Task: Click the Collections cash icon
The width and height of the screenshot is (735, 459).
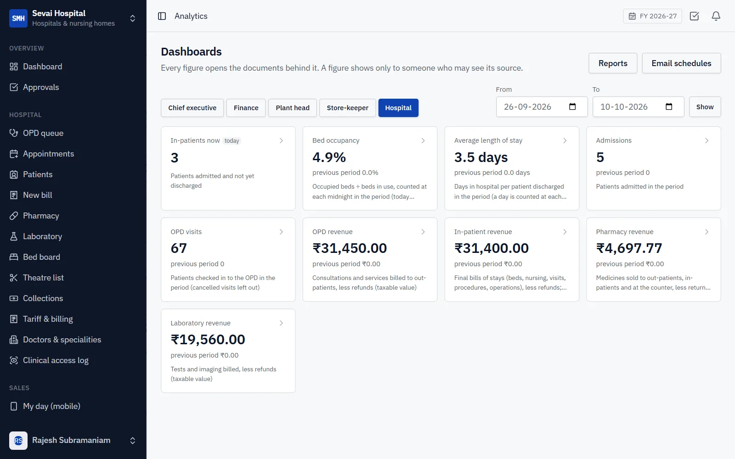Action: pyautogui.click(x=14, y=298)
